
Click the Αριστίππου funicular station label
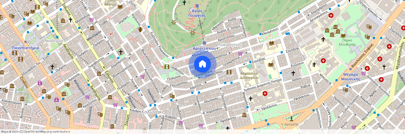[x=204, y=48]
